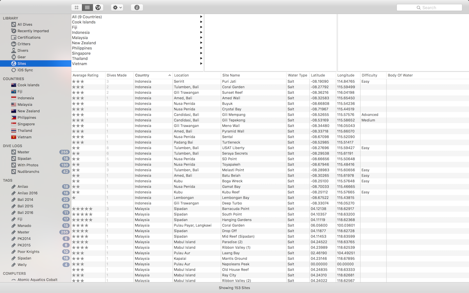Sort by Average Rating column
The height and width of the screenshot is (293, 469).
pos(88,75)
